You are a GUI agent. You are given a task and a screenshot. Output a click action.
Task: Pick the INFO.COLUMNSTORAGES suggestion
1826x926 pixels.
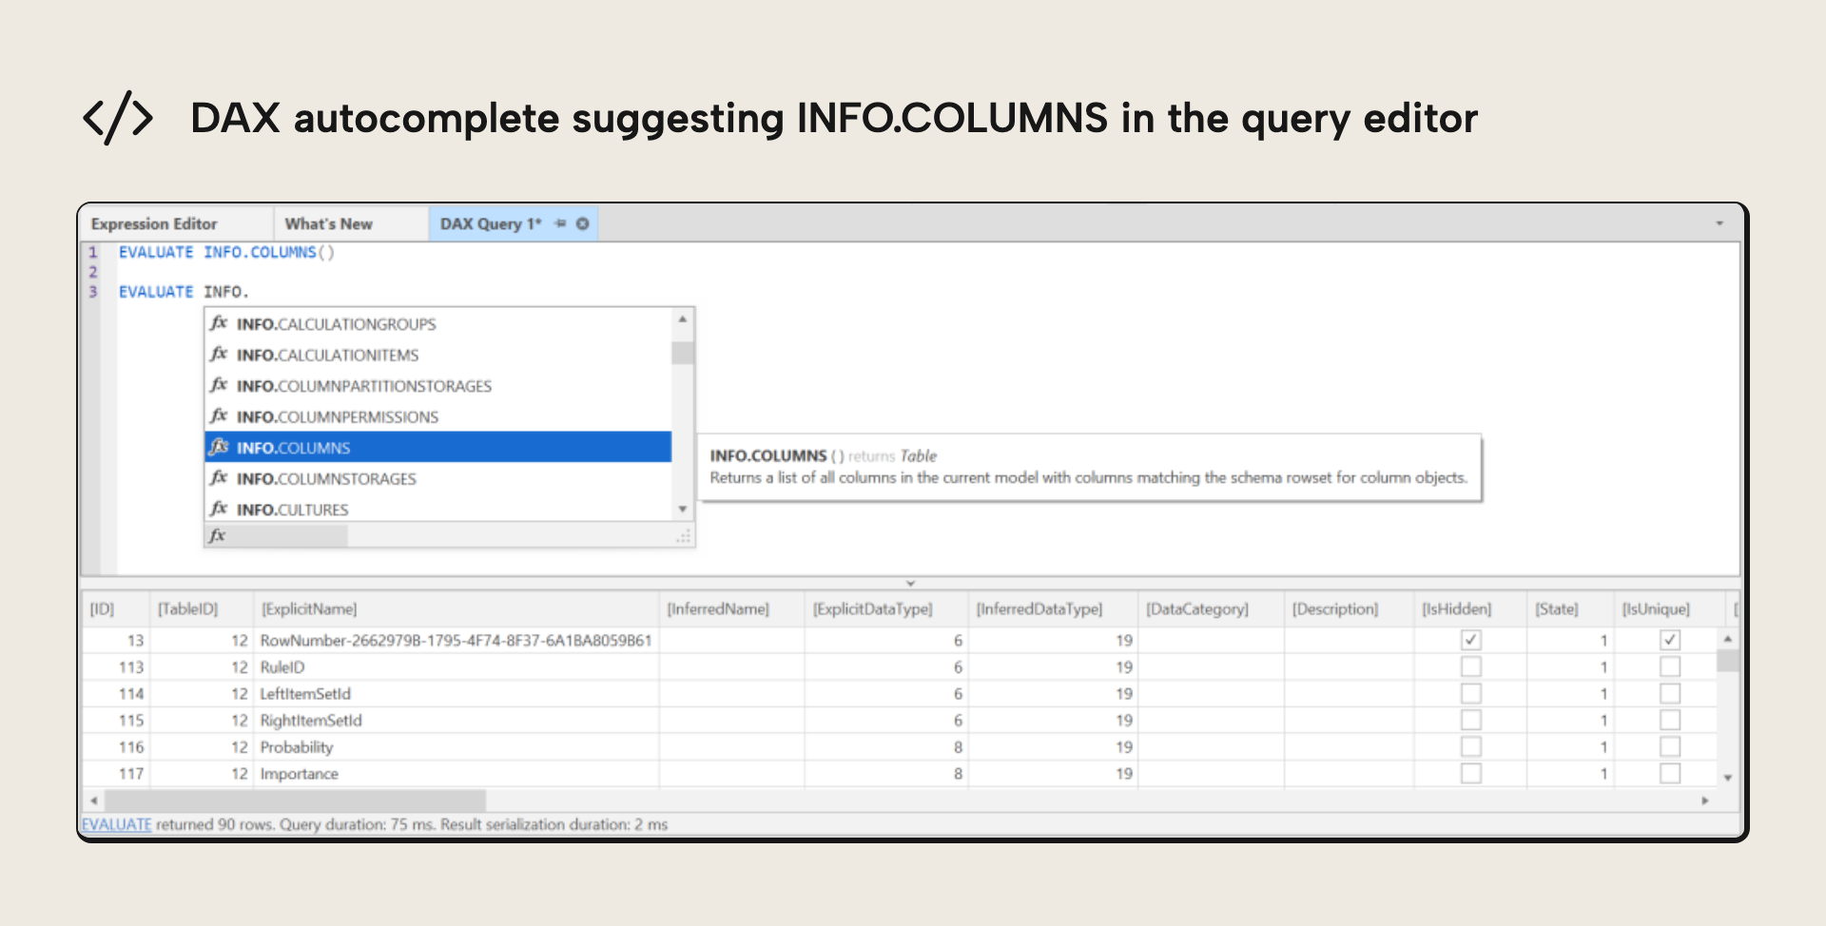click(x=438, y=478)
